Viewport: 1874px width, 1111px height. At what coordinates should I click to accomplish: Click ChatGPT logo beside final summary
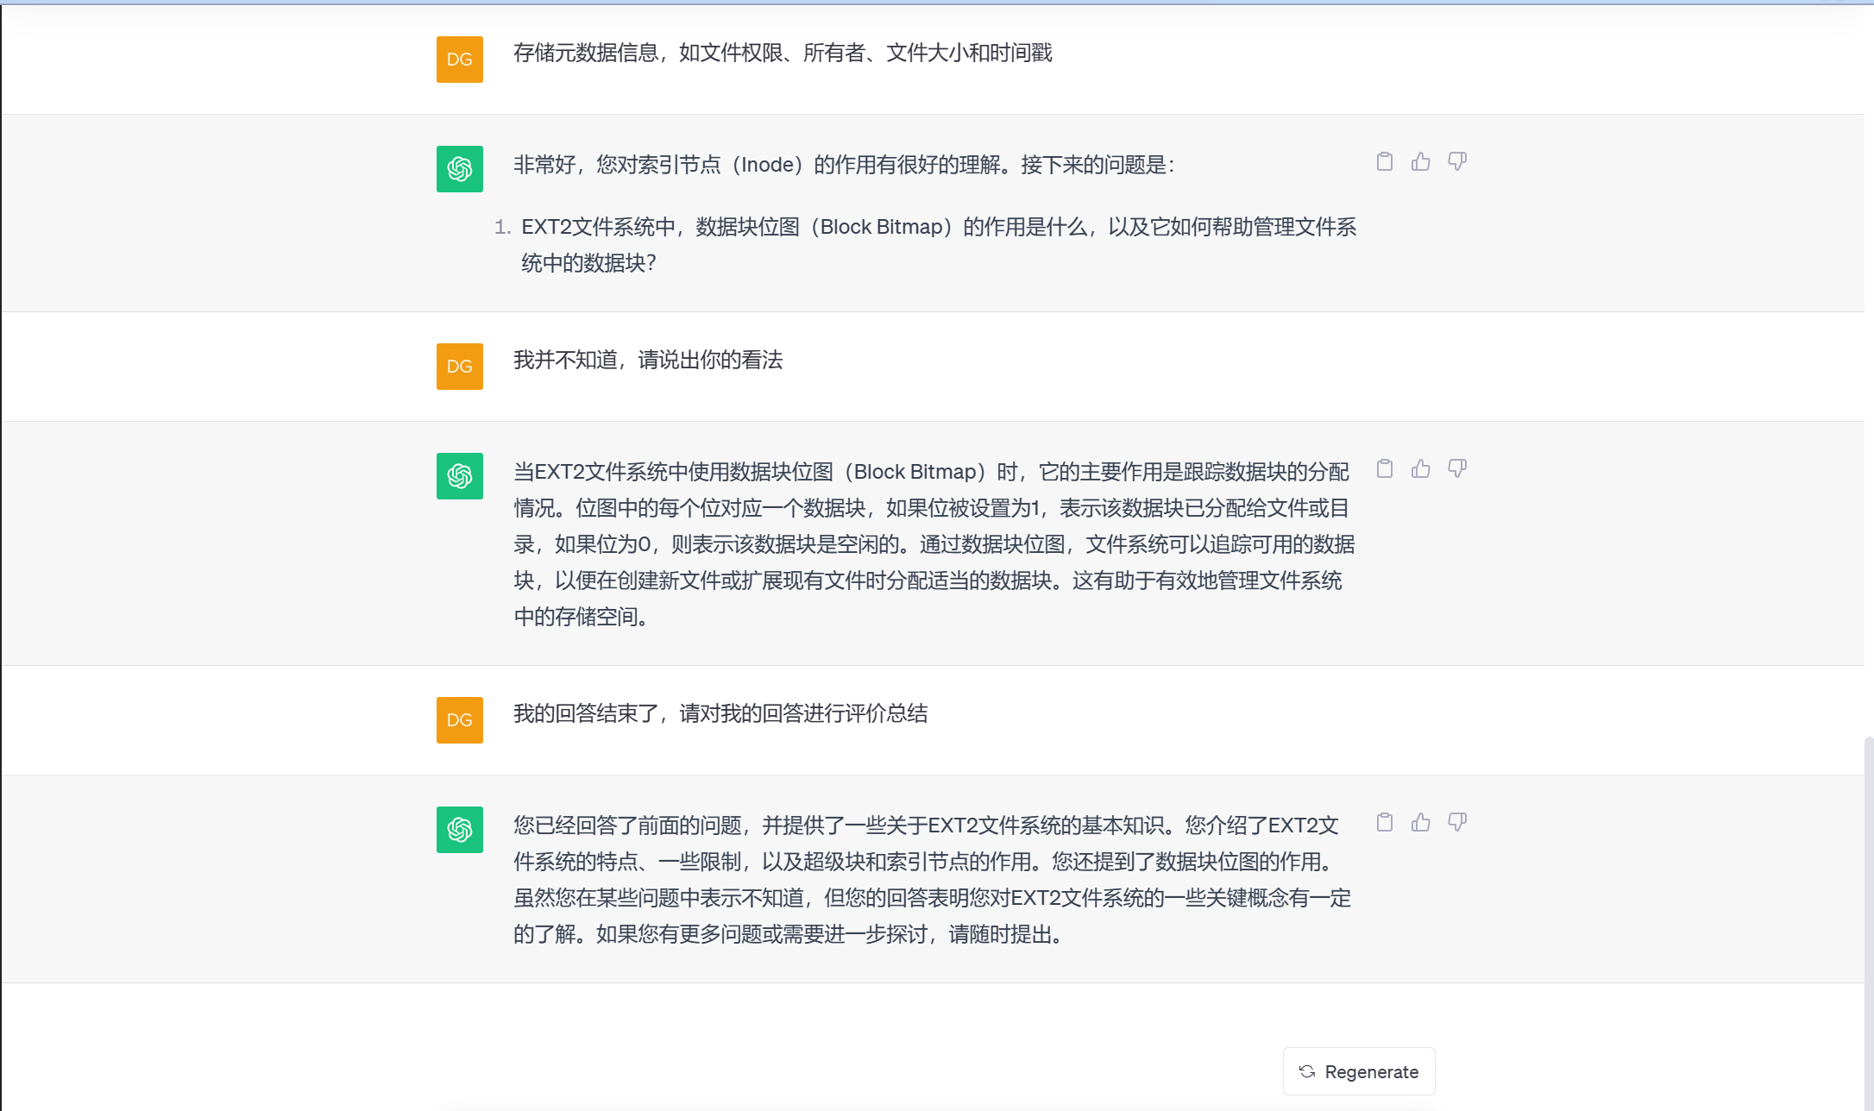(x=459, y=830)
